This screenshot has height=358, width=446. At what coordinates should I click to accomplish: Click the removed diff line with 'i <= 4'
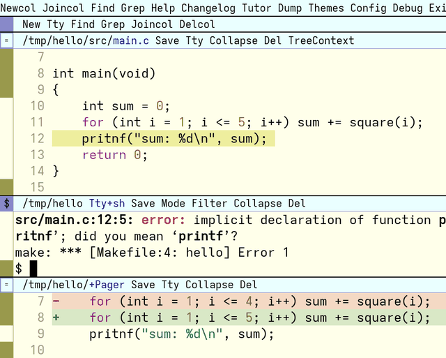click(249, 301)
